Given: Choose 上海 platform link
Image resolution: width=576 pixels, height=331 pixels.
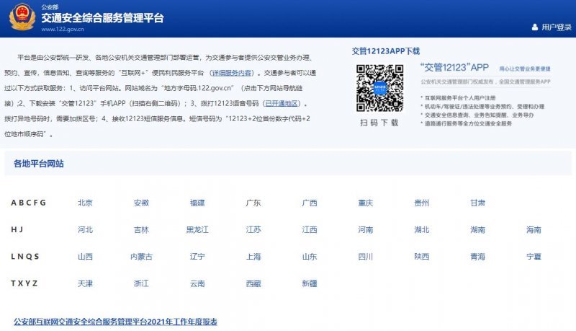Looking at the screenshot, I should tap(253, 256).
